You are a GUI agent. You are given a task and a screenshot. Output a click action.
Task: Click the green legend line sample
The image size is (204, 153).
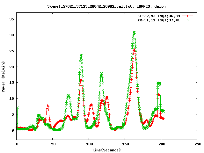[x=187, y=20]
